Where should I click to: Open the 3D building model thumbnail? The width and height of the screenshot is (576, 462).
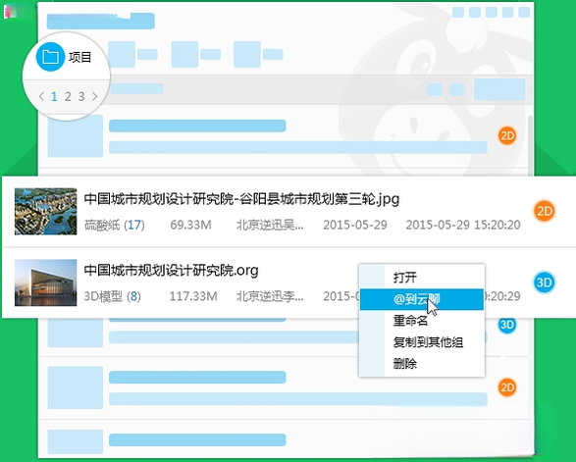(x=45, y=282)
